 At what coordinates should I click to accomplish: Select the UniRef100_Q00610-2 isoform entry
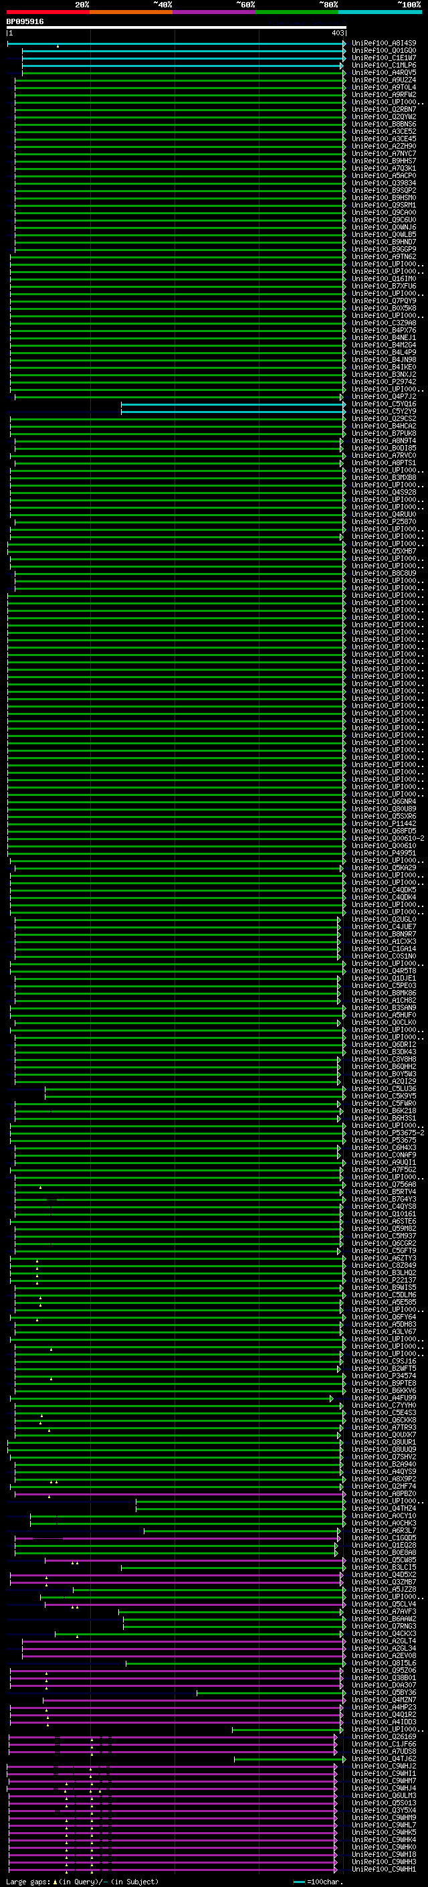(x=388, y=838)
